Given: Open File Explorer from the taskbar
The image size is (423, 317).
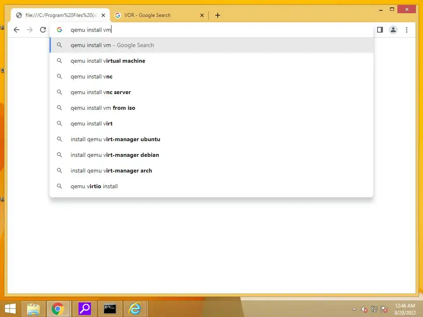Looking at the screenshot, I should tap(33, 309).
